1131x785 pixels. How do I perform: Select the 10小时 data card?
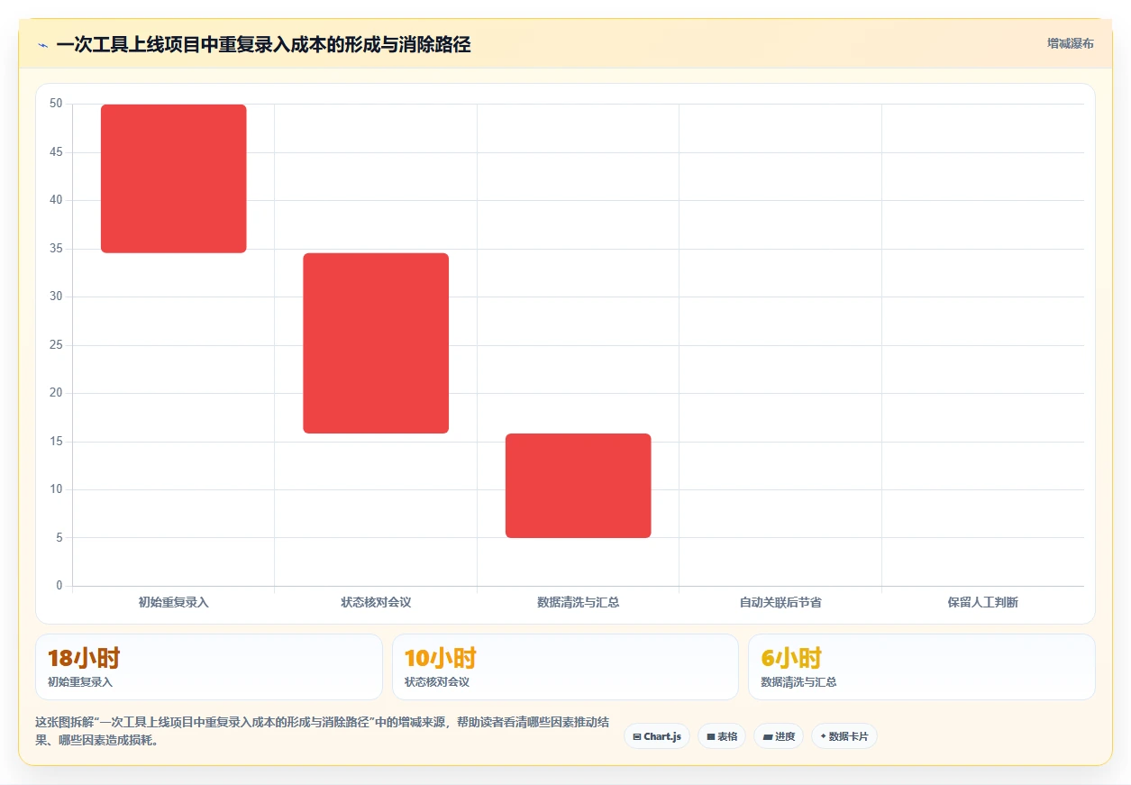[x=565, y=667]
